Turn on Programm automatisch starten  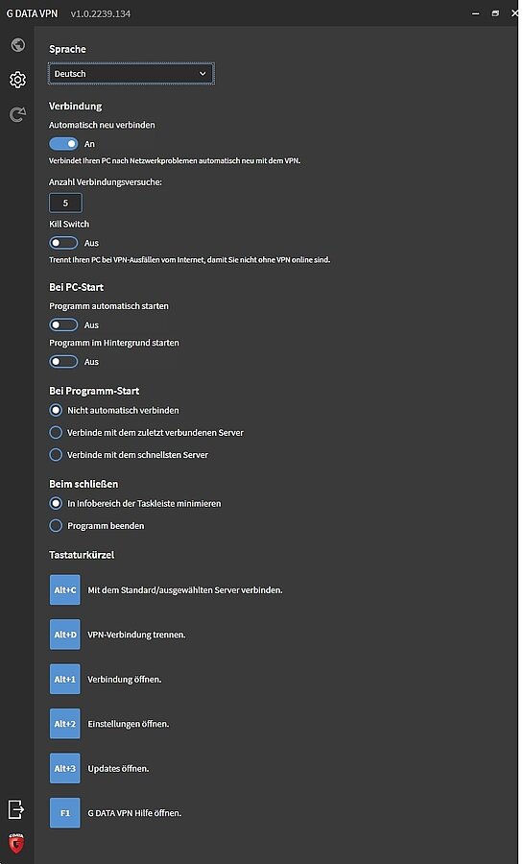(63, 325)
